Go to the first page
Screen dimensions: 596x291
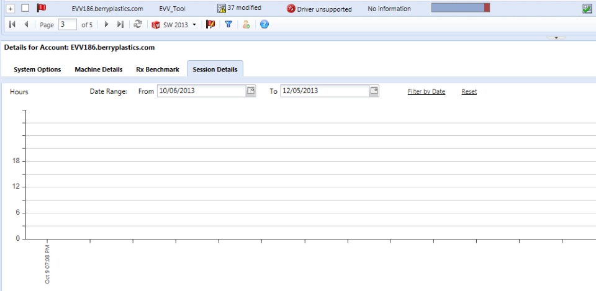point(12,24)
